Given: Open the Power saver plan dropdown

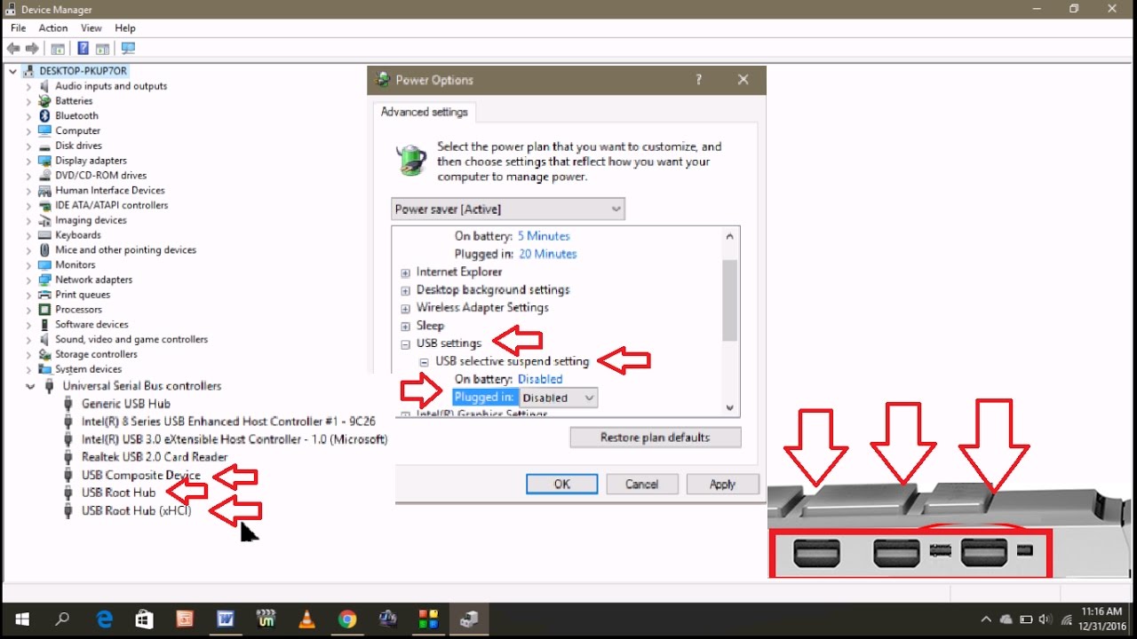Looking at the screenshot, I should click(x=508, y=209).
